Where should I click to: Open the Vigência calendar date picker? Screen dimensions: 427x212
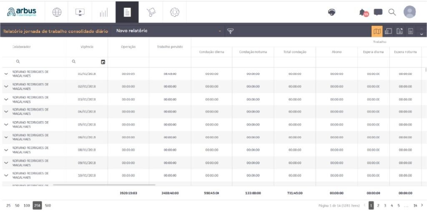103,62
